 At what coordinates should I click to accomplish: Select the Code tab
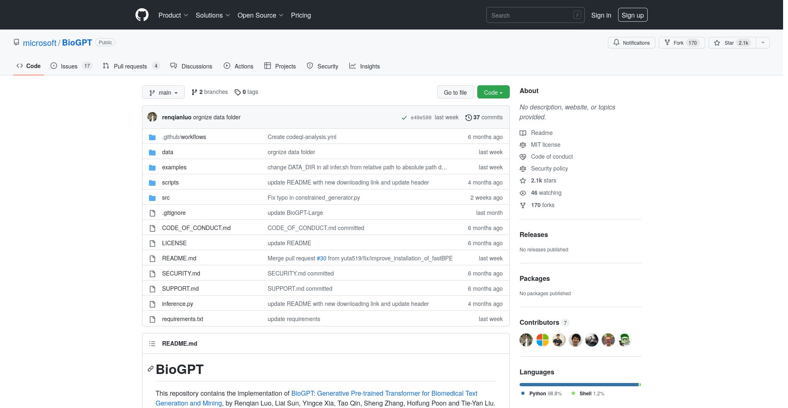pyautogui.click(x=28, y=66)
